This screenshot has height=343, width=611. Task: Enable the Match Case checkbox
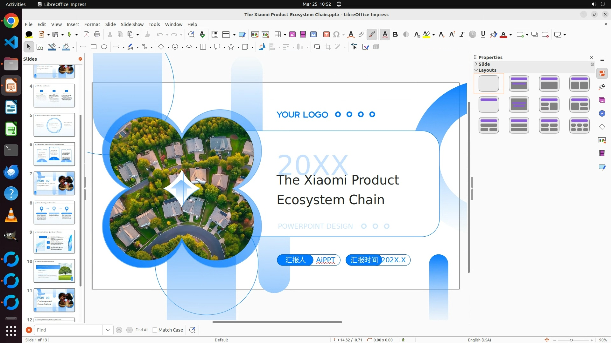(155, 330)
